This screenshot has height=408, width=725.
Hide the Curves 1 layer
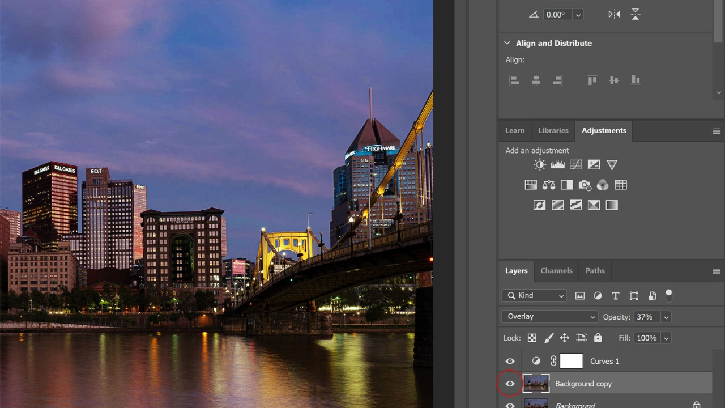pos(510,362)
